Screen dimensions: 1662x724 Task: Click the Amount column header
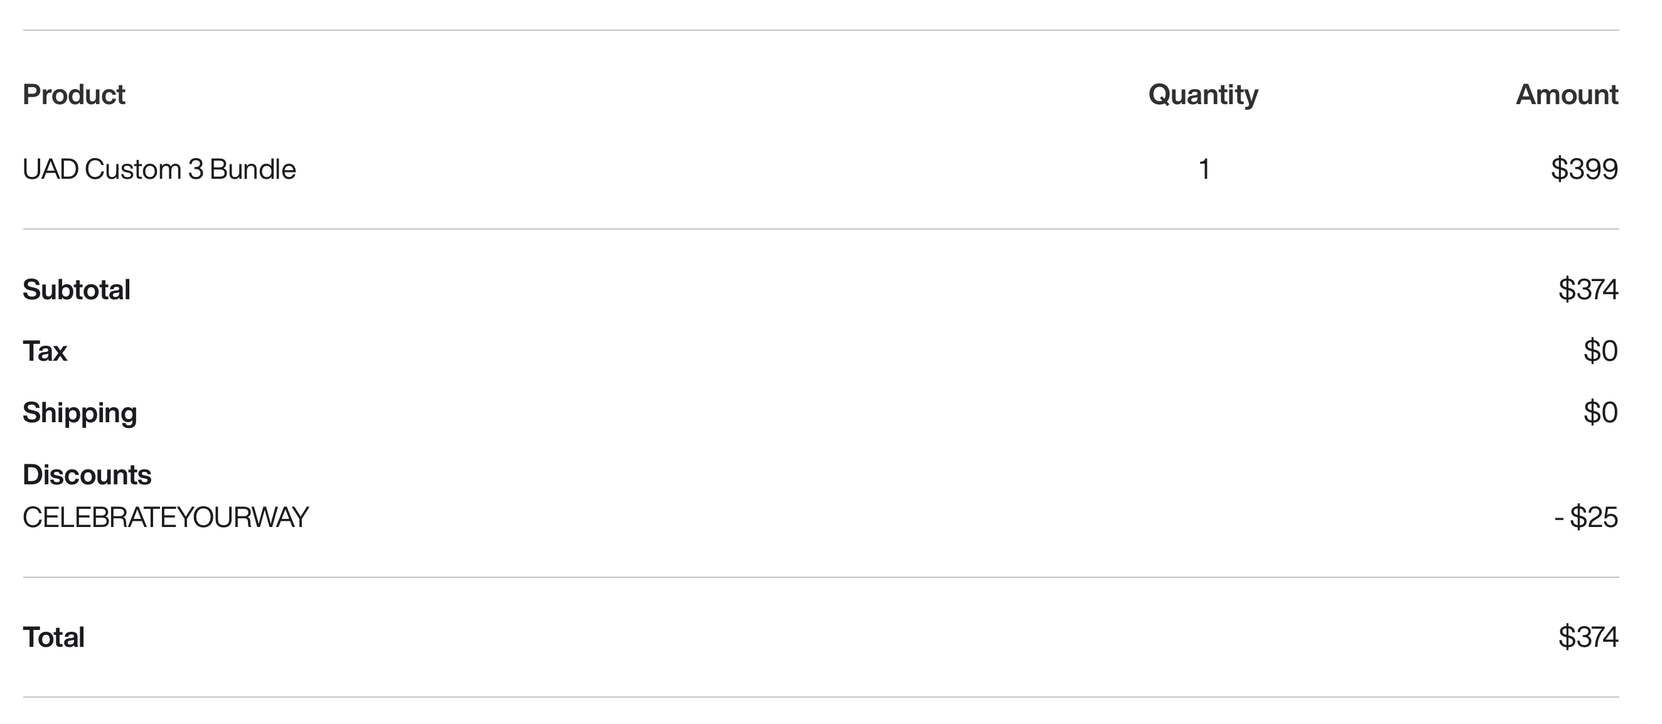click(x=1566, y=95)
